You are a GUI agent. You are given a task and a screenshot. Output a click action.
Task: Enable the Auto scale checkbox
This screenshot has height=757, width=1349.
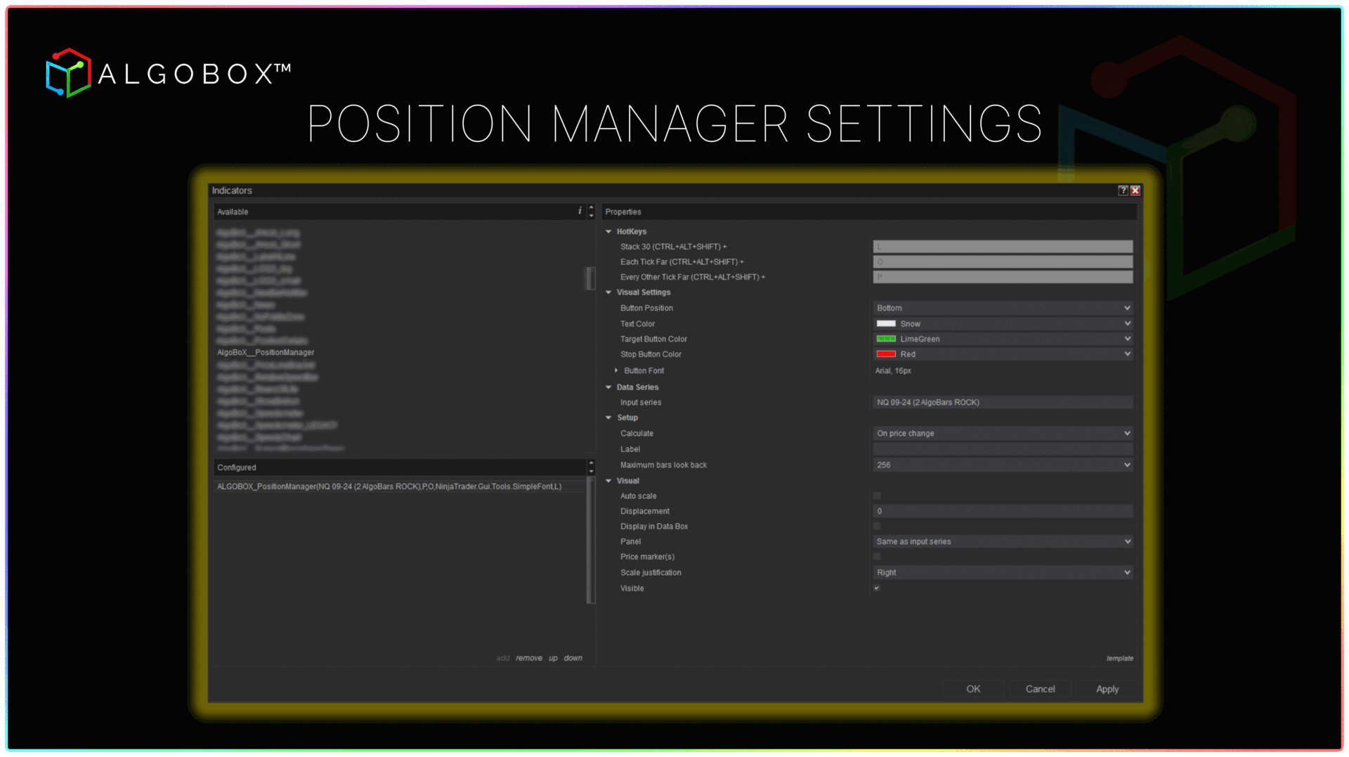coord(877,496)
